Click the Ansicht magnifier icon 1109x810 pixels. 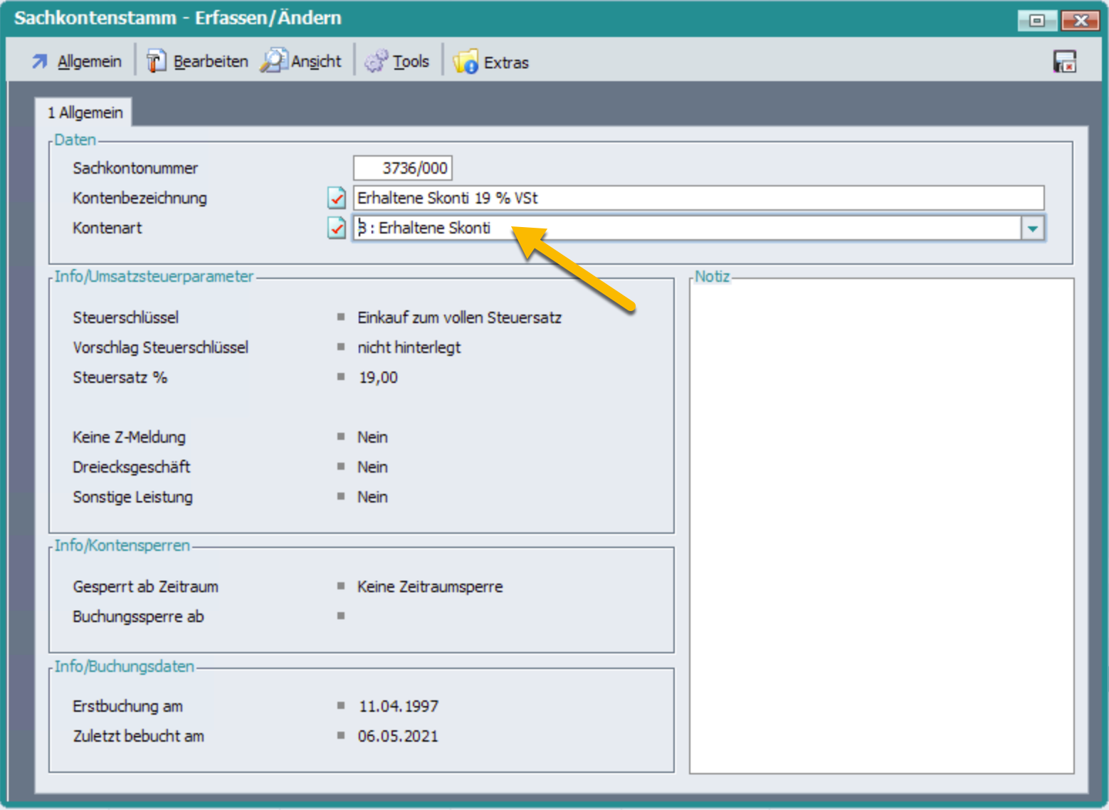point(273,62)
